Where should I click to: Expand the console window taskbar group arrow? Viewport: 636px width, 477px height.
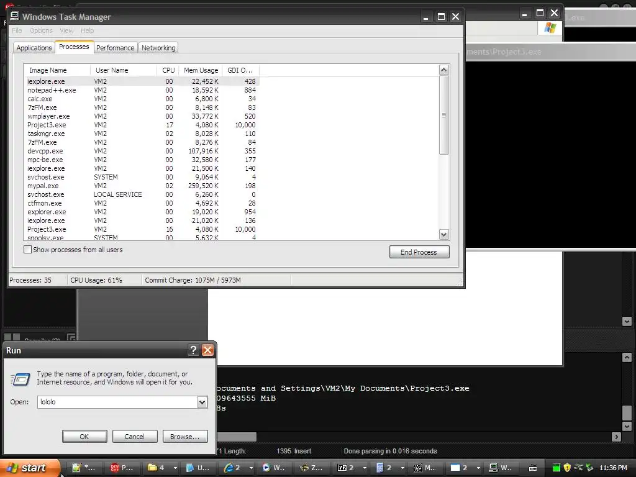[478, 468]
